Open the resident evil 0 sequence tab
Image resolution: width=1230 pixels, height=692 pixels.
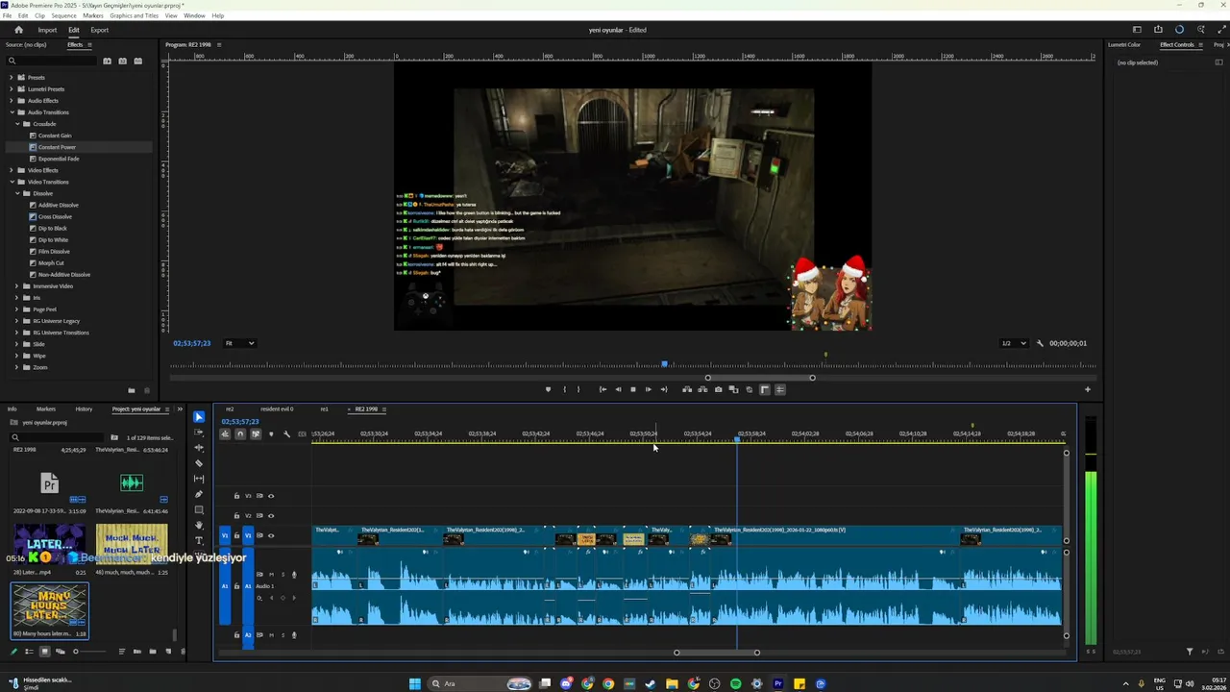[x=277, y=409]
